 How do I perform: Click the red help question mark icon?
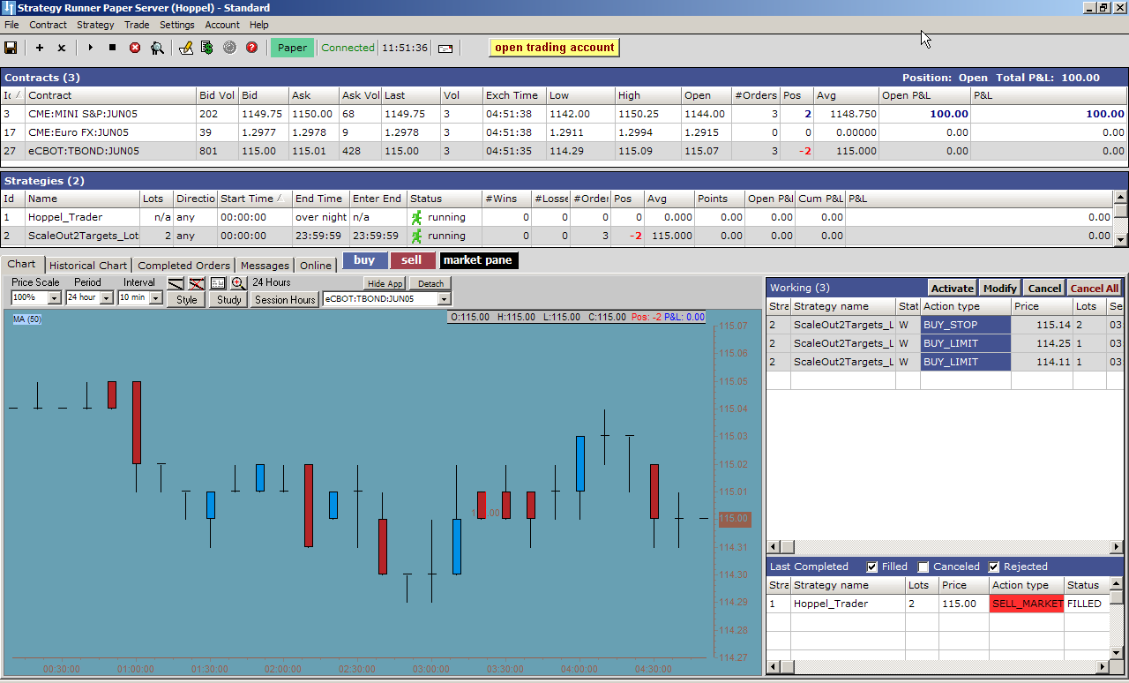tap(251, 48)
